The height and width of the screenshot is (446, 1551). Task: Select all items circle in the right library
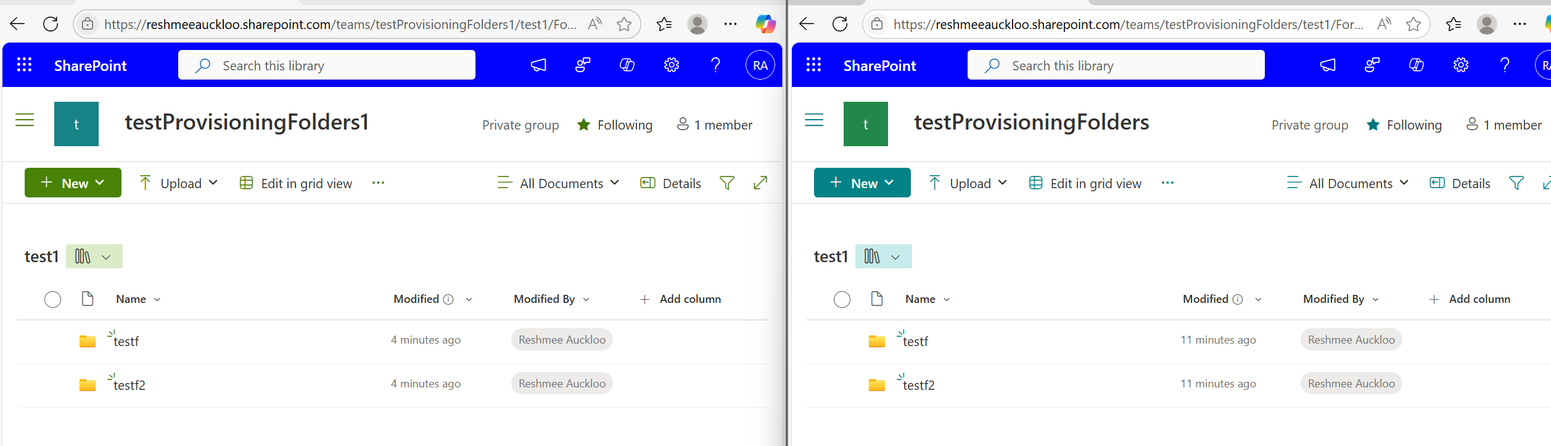[842, 299]
